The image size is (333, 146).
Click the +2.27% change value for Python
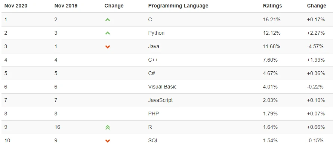tap(316, 33)
